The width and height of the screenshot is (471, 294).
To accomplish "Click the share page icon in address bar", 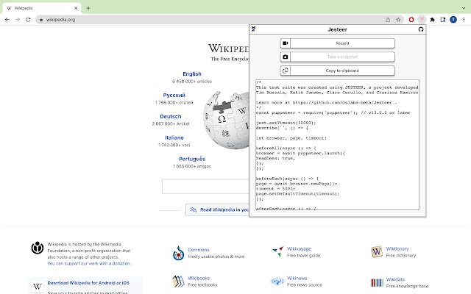I will [x=388, y=20].
